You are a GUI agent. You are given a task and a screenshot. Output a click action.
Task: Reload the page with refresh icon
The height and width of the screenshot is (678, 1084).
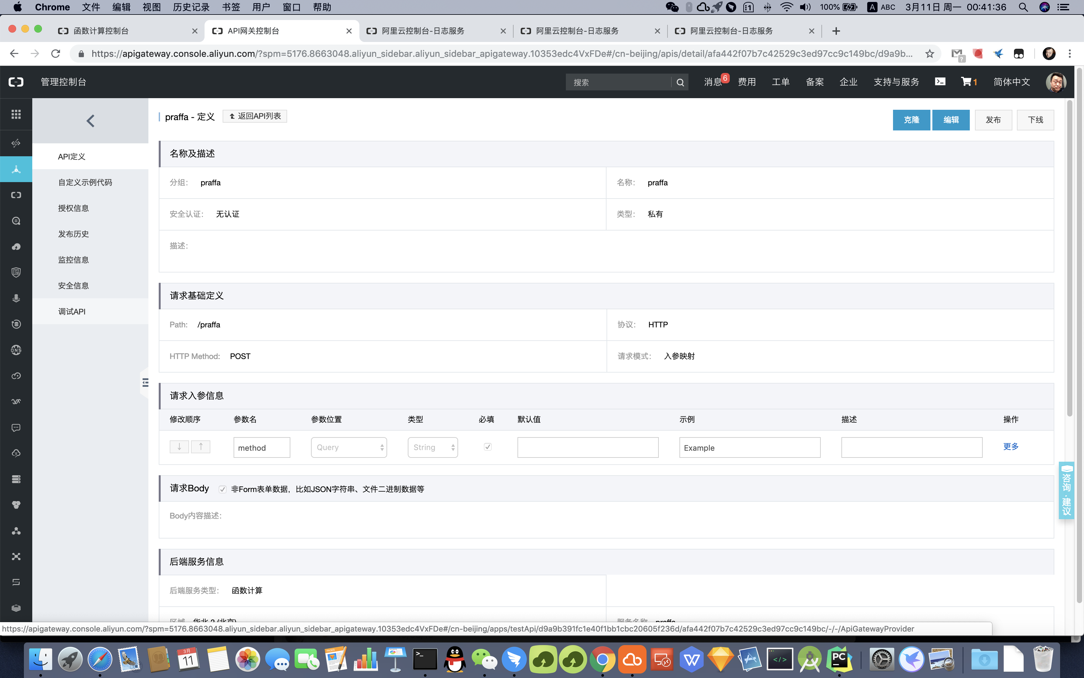coord(55,54)
